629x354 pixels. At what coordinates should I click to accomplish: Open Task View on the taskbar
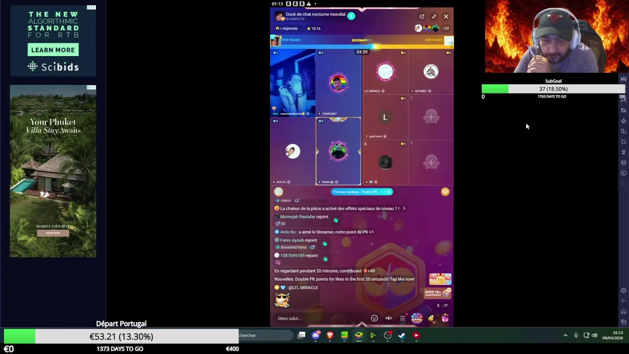(302, 335)
